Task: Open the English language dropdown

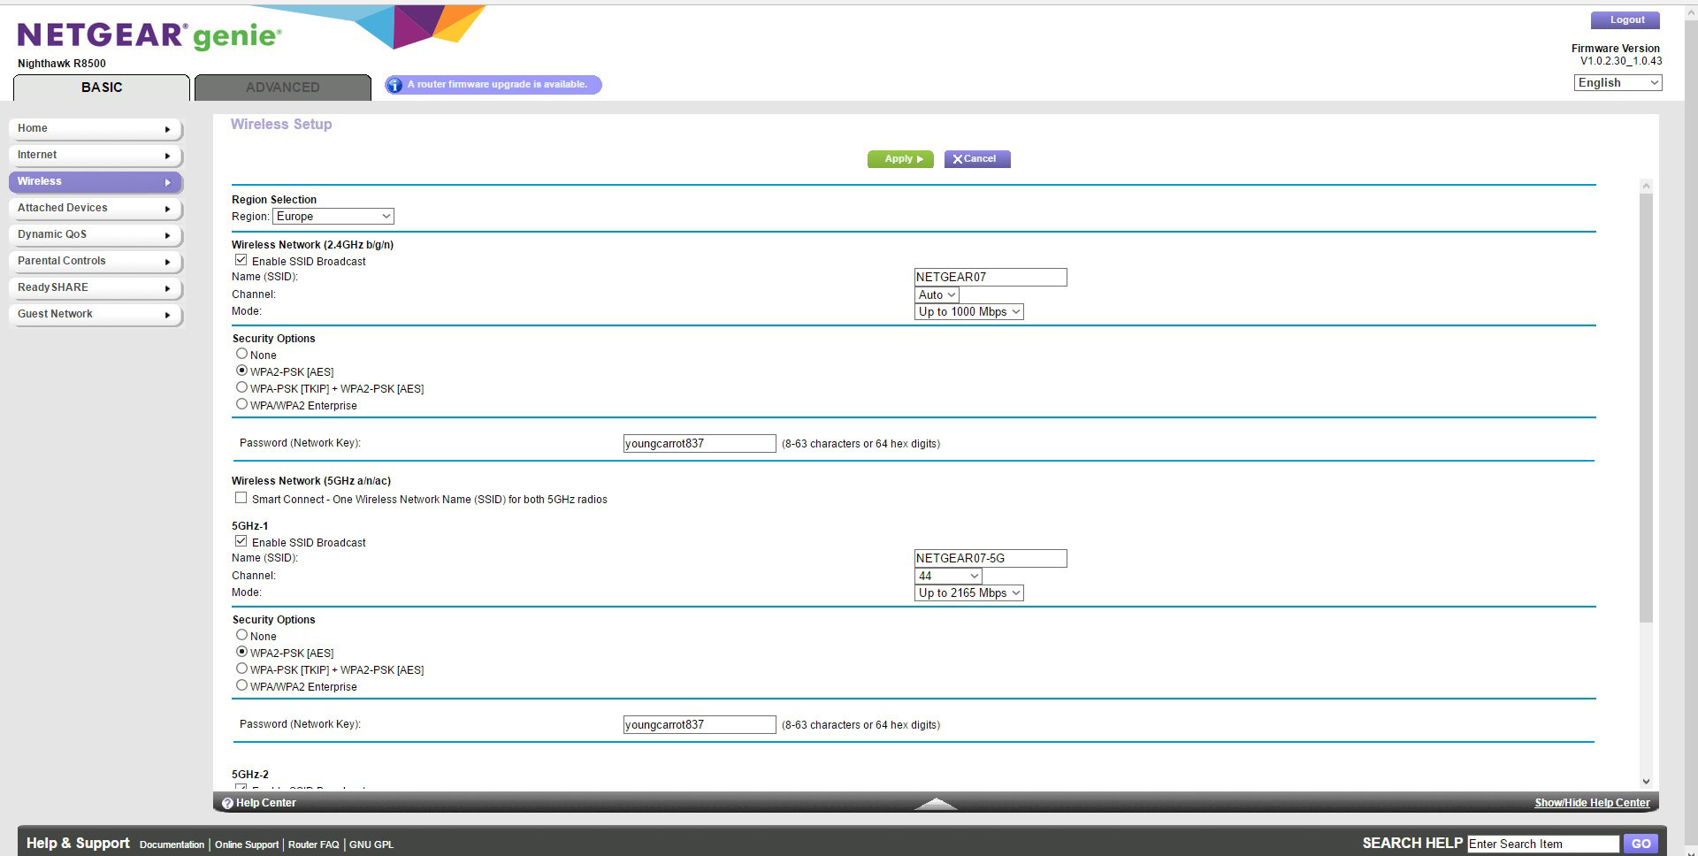Action: [1618, 83]
